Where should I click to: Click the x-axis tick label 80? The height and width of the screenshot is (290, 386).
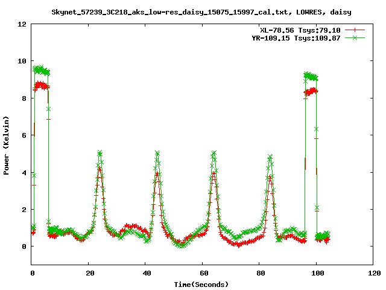(x=261, y=273)
